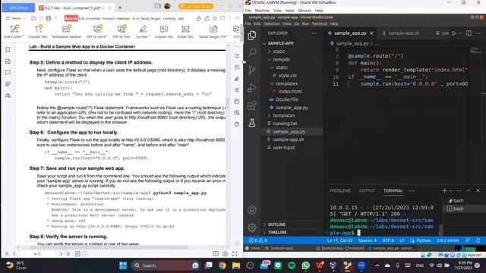Viewport: 486px width, 273px height.
Task: Open the WPS Menu dropdown
Action: tap(16, 18)
